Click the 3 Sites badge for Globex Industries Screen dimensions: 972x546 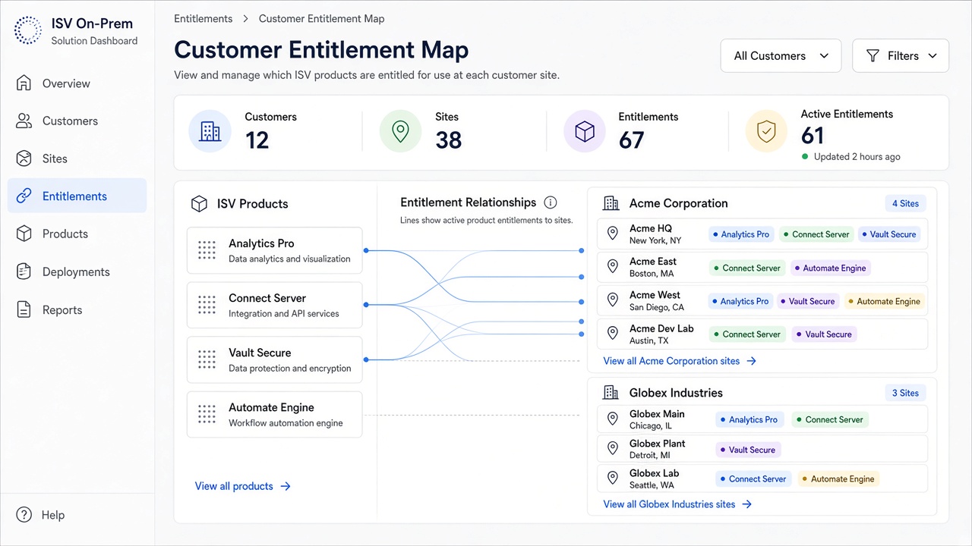(905, 393)
